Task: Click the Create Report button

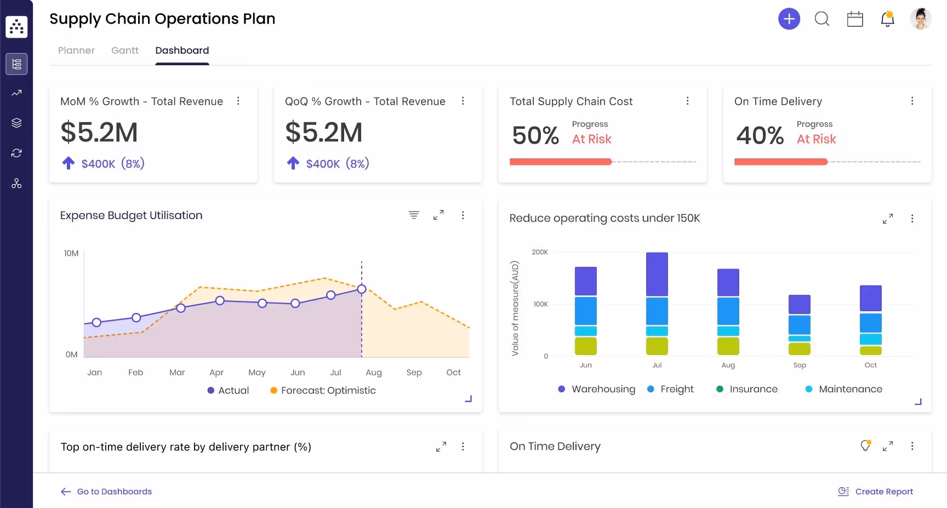Action: [876, 491]
